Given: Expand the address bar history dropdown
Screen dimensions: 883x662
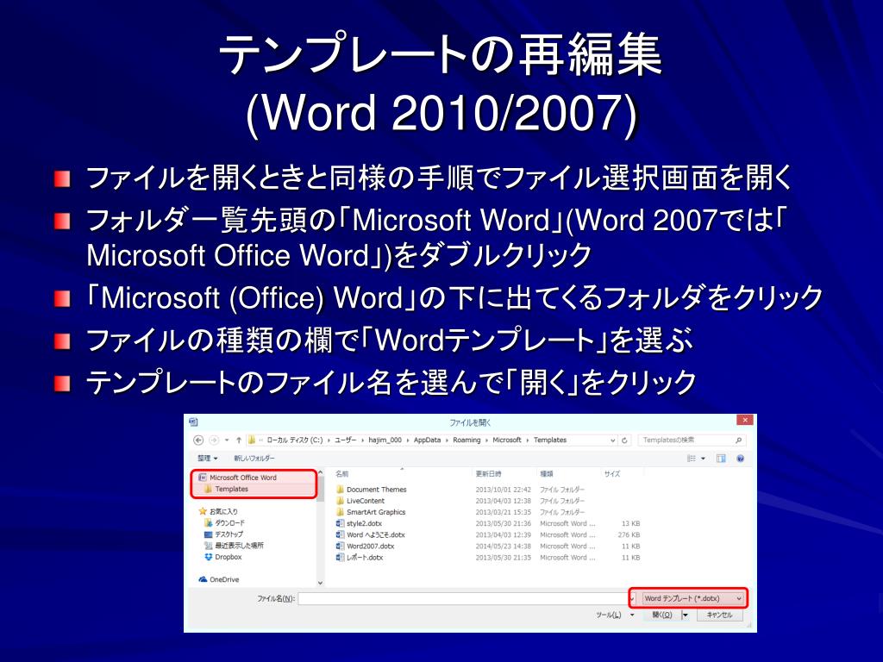Looking at the screenshot, I should click(x=613, y=440).
